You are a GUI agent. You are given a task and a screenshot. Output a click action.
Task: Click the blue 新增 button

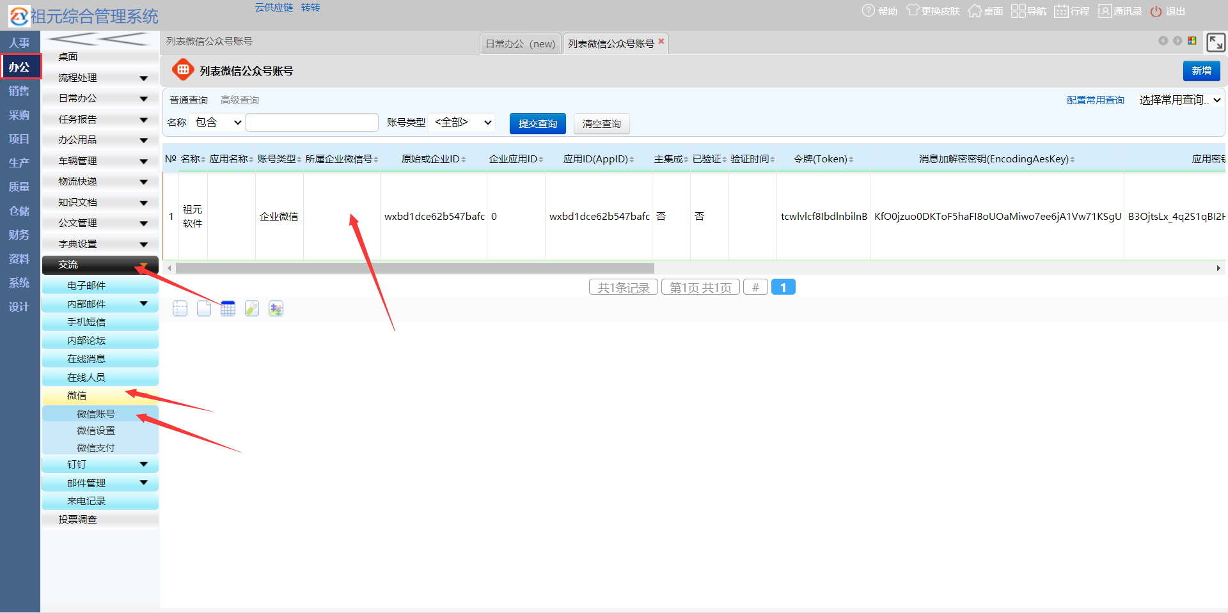pos(1201,71)
